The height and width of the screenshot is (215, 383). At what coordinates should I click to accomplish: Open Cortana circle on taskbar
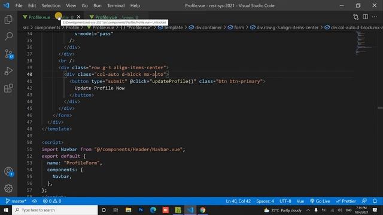pyautogui.click(x=104, y=210)
